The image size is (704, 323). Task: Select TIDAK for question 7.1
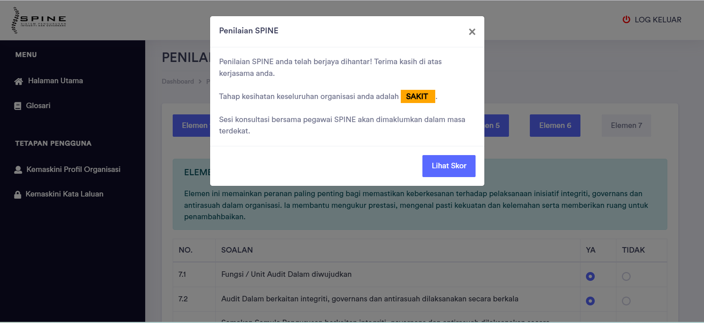(x=626, y=276)
